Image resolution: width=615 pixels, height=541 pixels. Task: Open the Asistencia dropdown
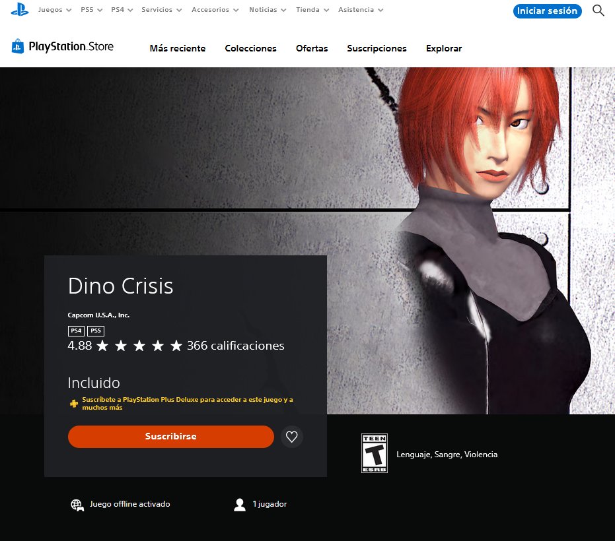tap(361, 10)
